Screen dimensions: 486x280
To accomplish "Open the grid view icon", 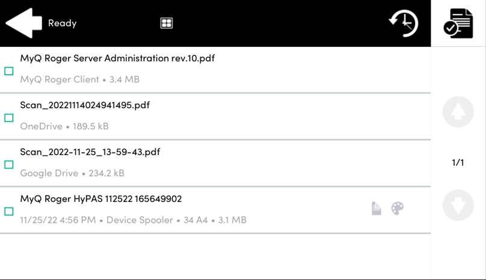I will coord(167,23).
